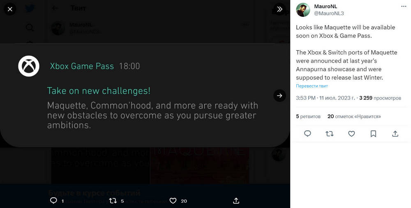
Task: Reply using the side panel comment icon
Action: pyautogui.click(x=307, y=133)
